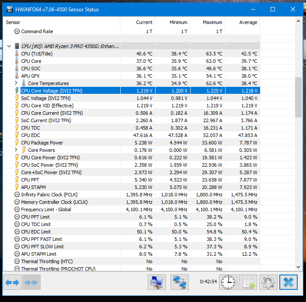
Task: Click the 33.600 W maximum package power value
Action: click(x=212, y=143)
